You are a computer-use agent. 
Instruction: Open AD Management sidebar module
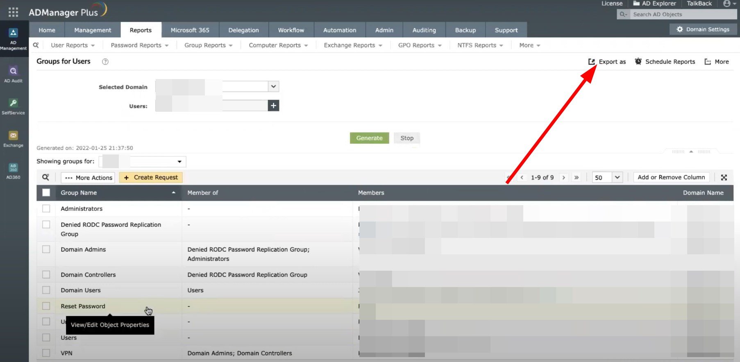coord(13,39)
